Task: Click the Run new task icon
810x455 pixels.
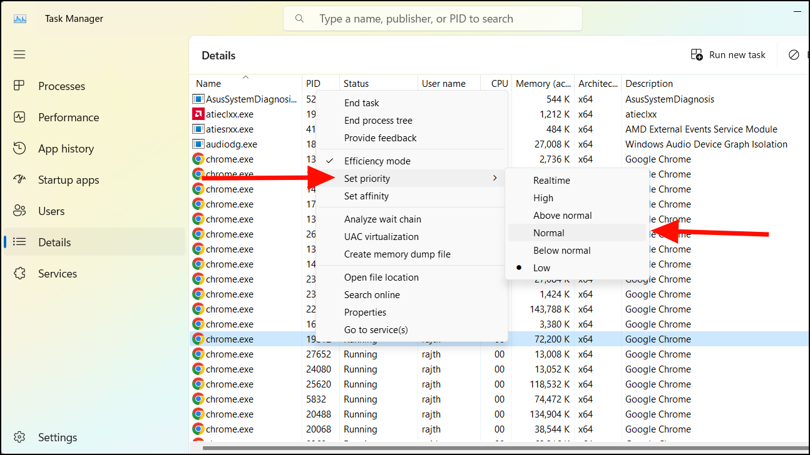Action: (x=697, y=55)
